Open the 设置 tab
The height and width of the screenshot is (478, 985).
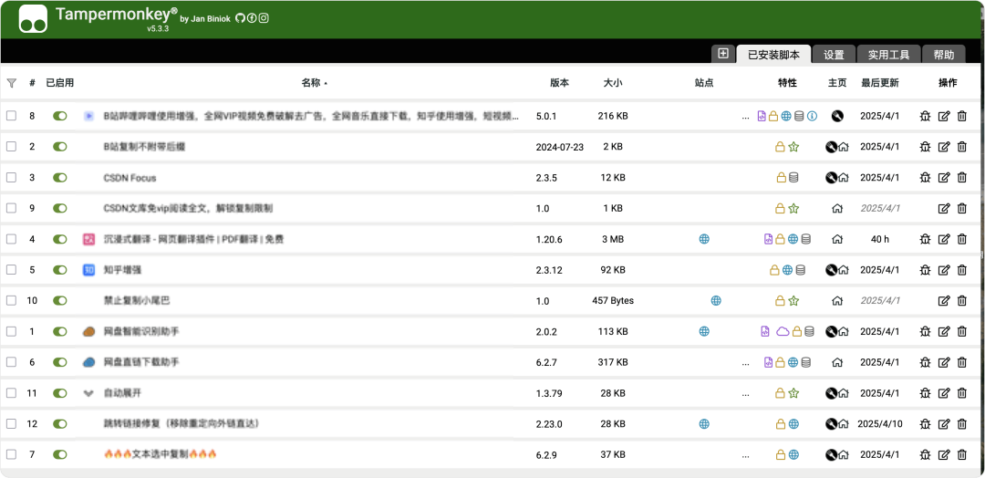click(x=834, y=55)
